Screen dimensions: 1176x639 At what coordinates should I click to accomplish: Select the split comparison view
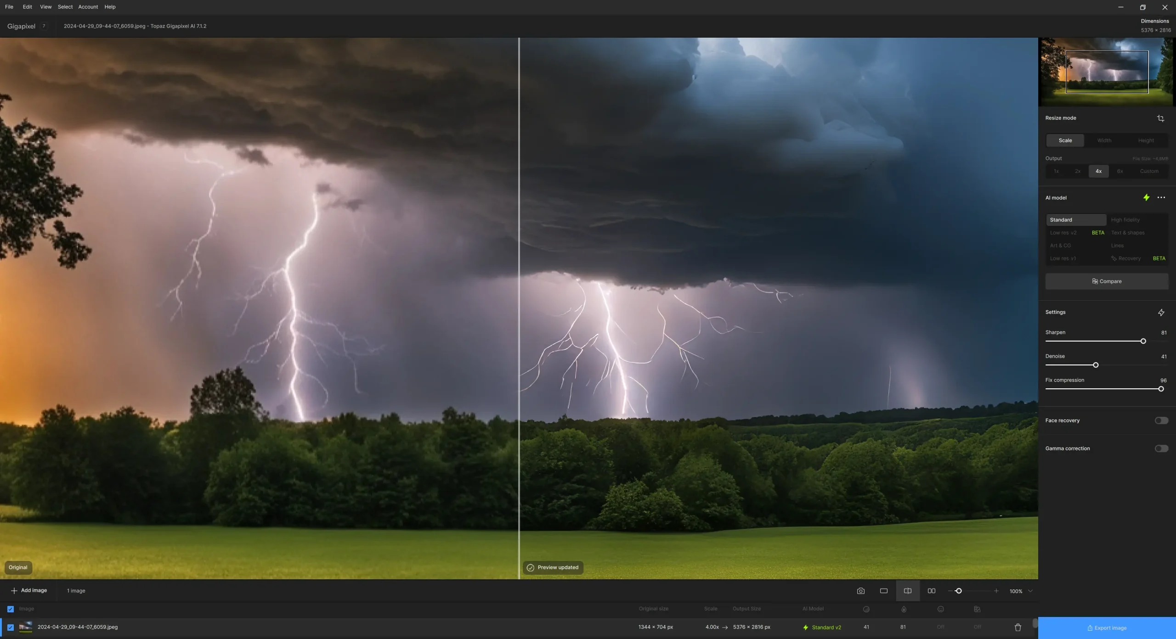click(x=907, y=591)
